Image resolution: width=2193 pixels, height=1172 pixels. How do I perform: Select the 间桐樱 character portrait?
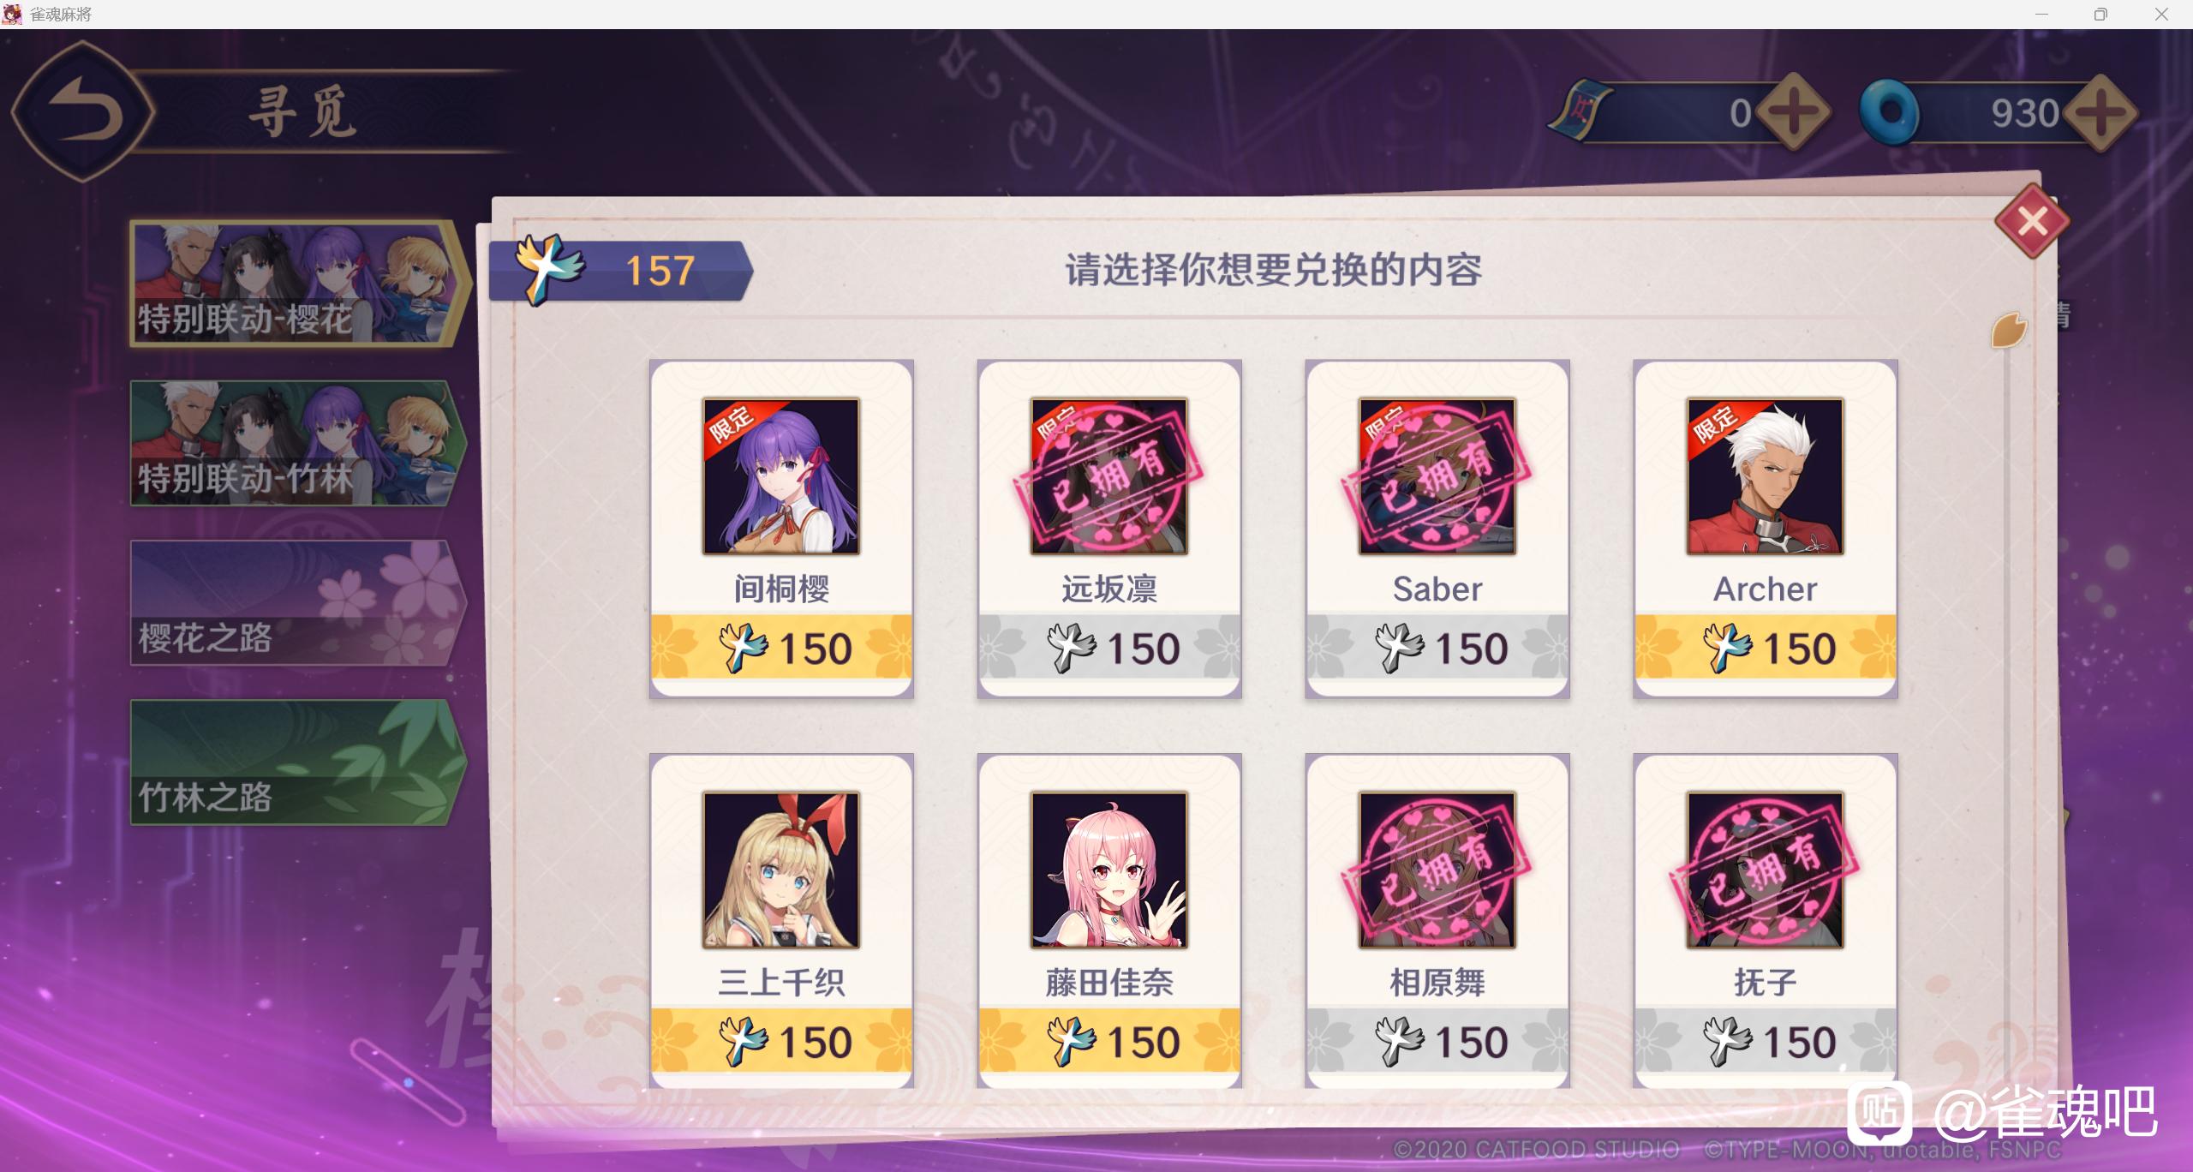pos(781,476)
